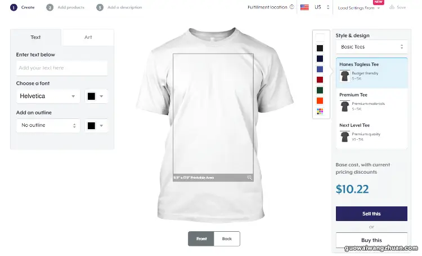Viewport: 422px width, 256px height.
Task: Click the Save icon at top right
Action: coord(392,7)
